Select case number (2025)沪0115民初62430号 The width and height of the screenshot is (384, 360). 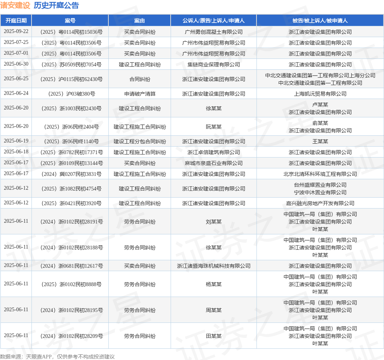click(x=72, y=79)
